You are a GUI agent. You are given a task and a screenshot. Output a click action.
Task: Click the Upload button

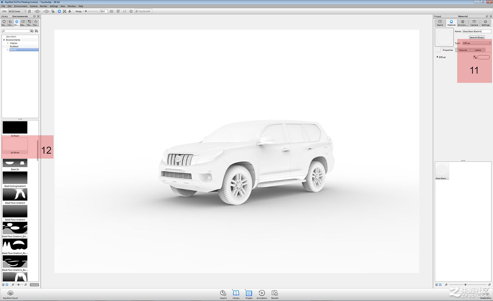click(x=34, y=285)
